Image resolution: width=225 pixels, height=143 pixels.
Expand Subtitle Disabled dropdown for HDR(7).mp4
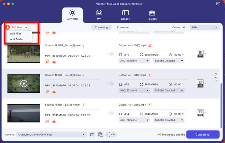pyautogui.click(x=169, y=120)
